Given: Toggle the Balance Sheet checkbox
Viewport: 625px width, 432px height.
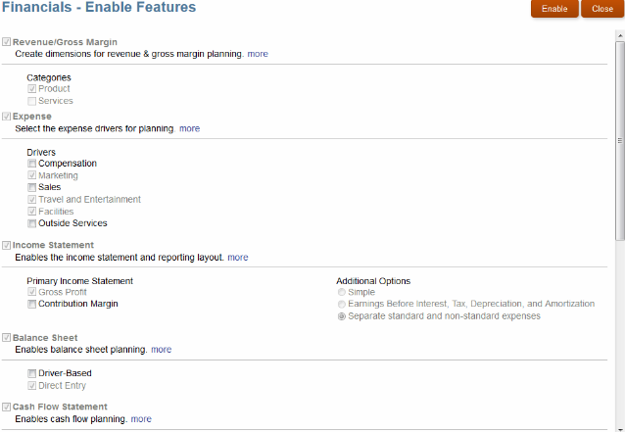Looking at the screenshot, I should pos(7,338).
